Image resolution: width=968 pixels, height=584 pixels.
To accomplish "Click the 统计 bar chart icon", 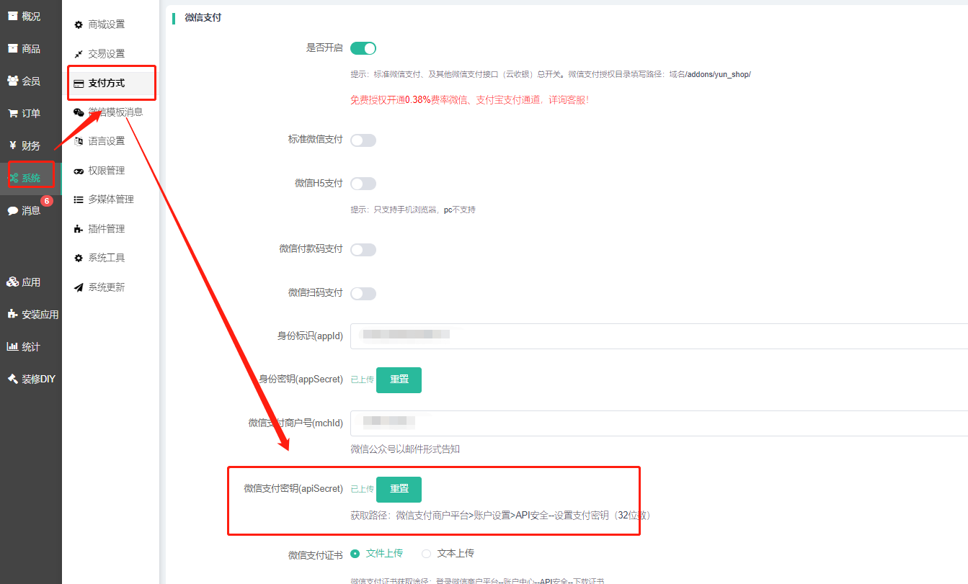I will tap(12, 346).
